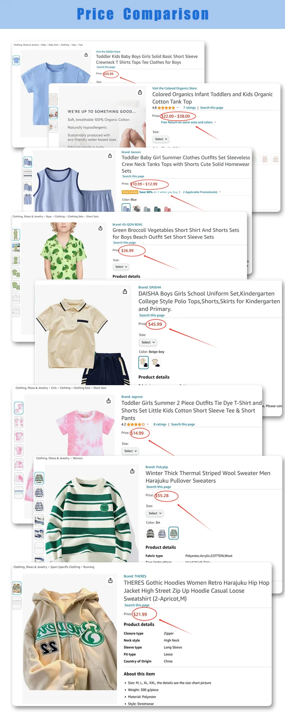Open Size Select dropdown for DAISHA uniform

(148, 342)
